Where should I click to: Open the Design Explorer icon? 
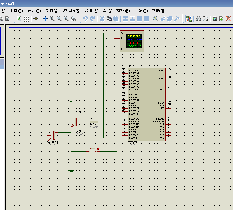click(x=215, y=19)
